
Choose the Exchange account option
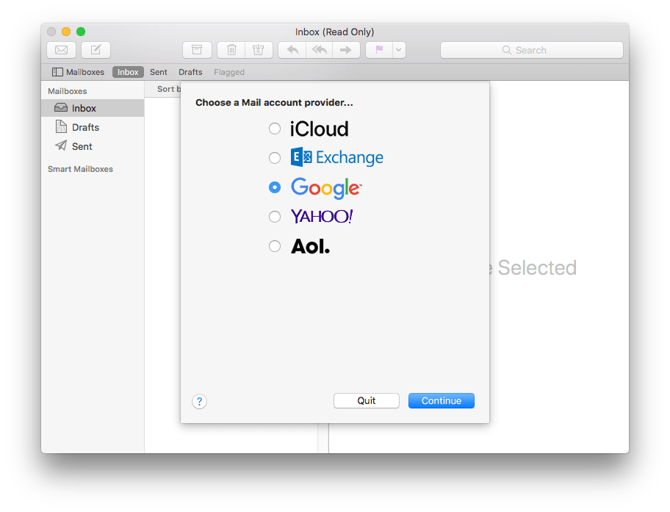[275, 158]
